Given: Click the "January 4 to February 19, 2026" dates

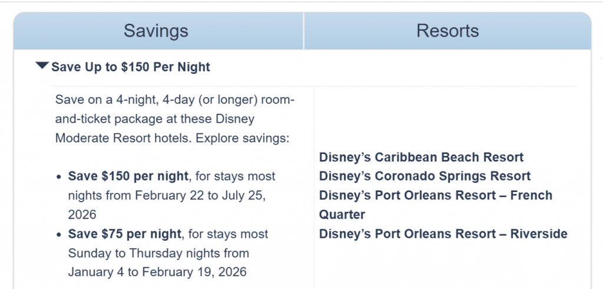Looking at the screenshot, I should 157,272.
